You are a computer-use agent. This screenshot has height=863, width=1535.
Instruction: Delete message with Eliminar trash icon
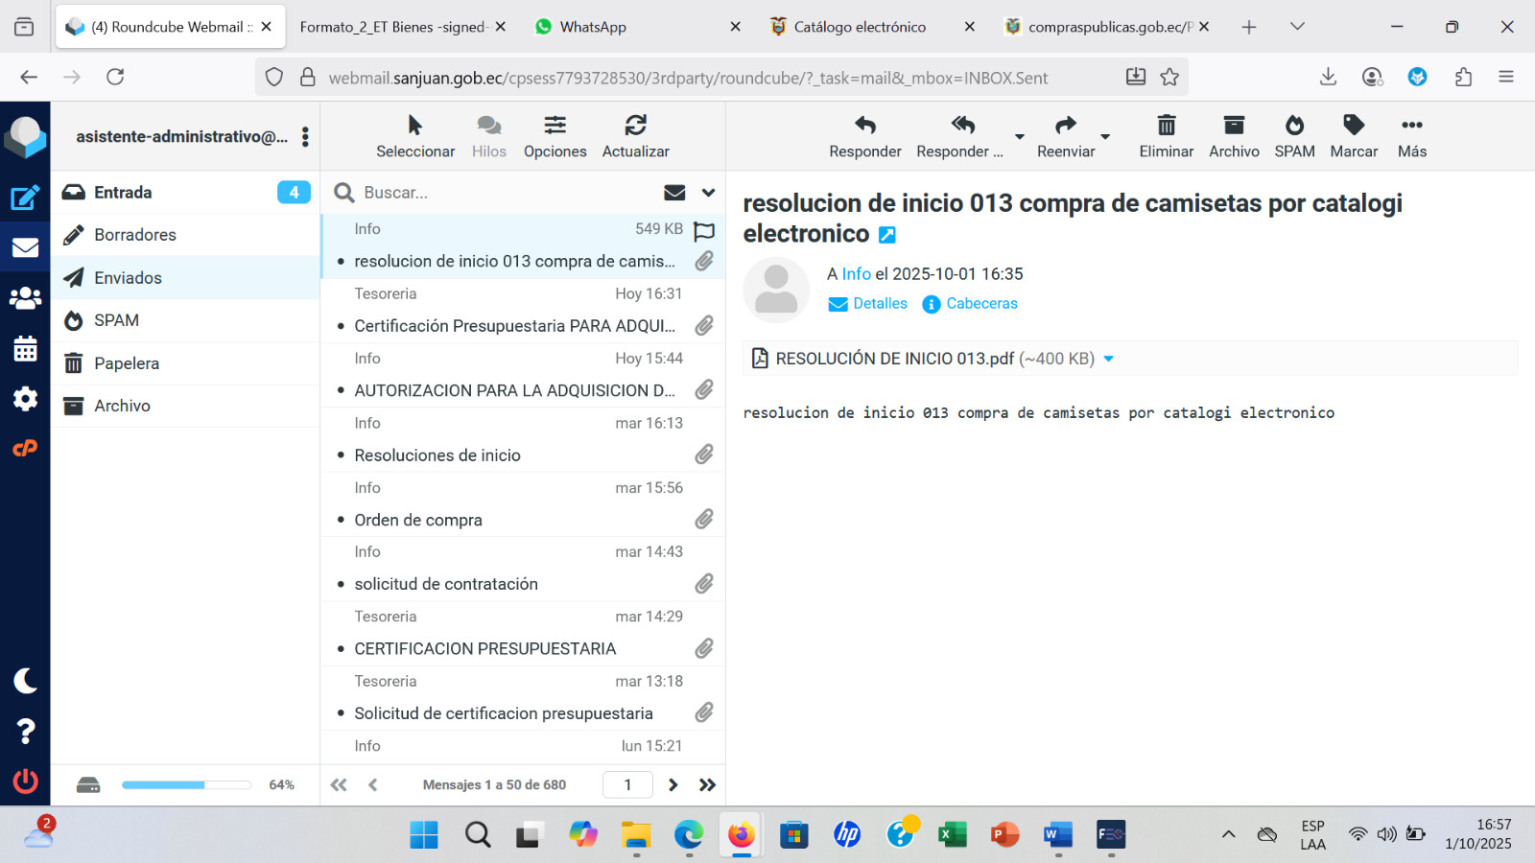1166,126
